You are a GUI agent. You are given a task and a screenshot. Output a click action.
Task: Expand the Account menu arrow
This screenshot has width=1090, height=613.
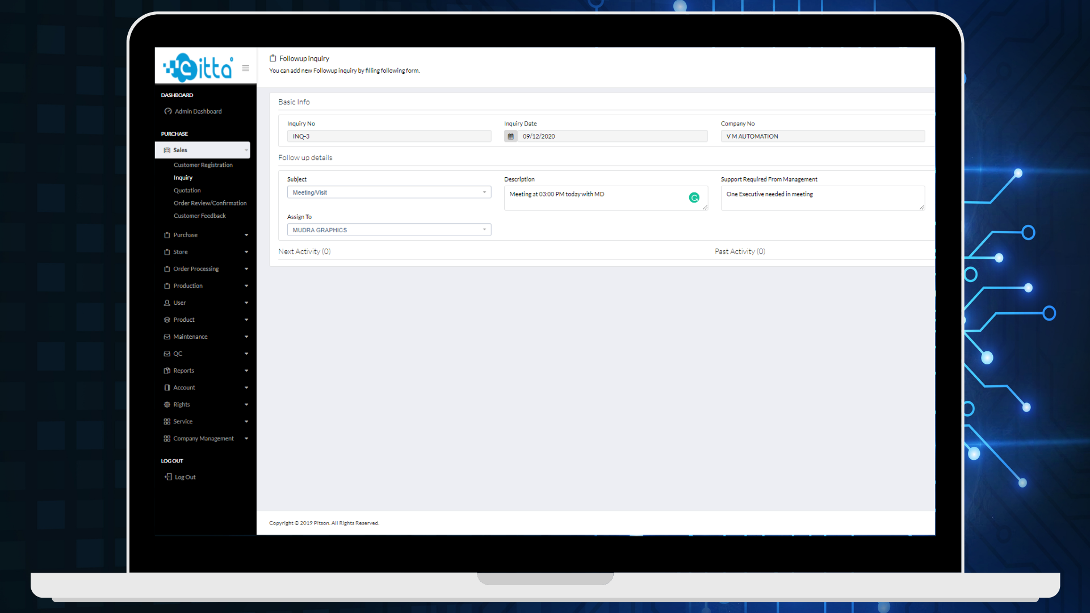(x=246, y=388)
